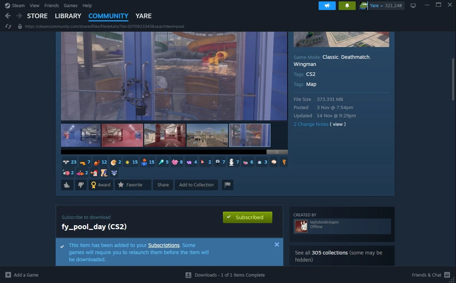Open the Games menu
Screen dimensions: 456x283
71,5
